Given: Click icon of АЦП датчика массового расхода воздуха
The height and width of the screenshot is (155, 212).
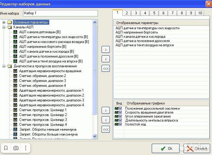Looking at the screenshot, I should tap(15, 42).
